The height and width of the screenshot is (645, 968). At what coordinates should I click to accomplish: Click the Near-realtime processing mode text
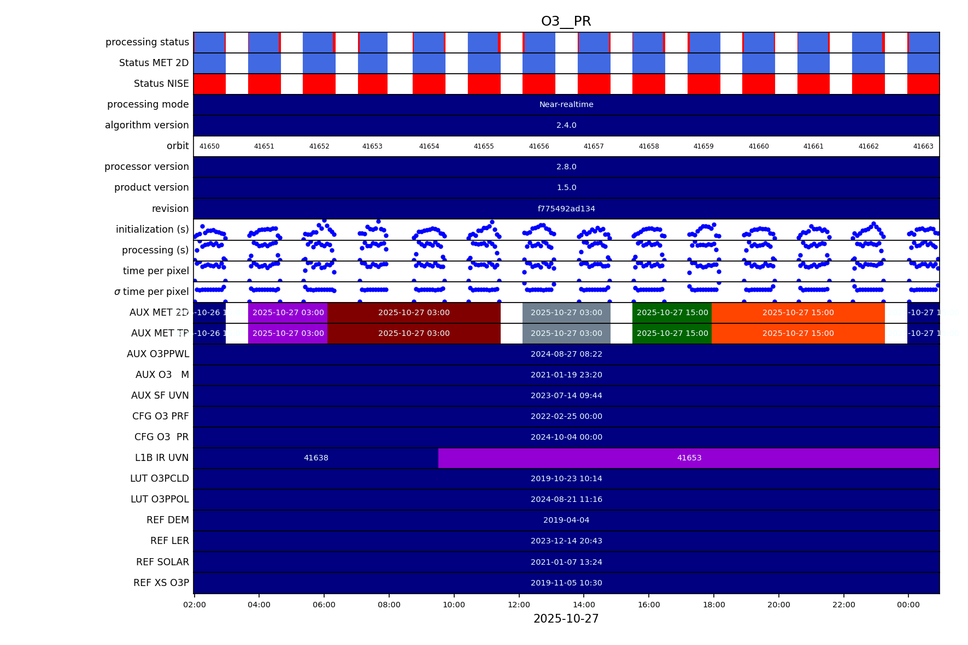[x=566, y=105]
